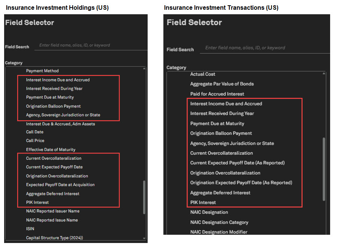Choose the Call Date field
This screenshot has width=338, height=249.
point(35,132)
